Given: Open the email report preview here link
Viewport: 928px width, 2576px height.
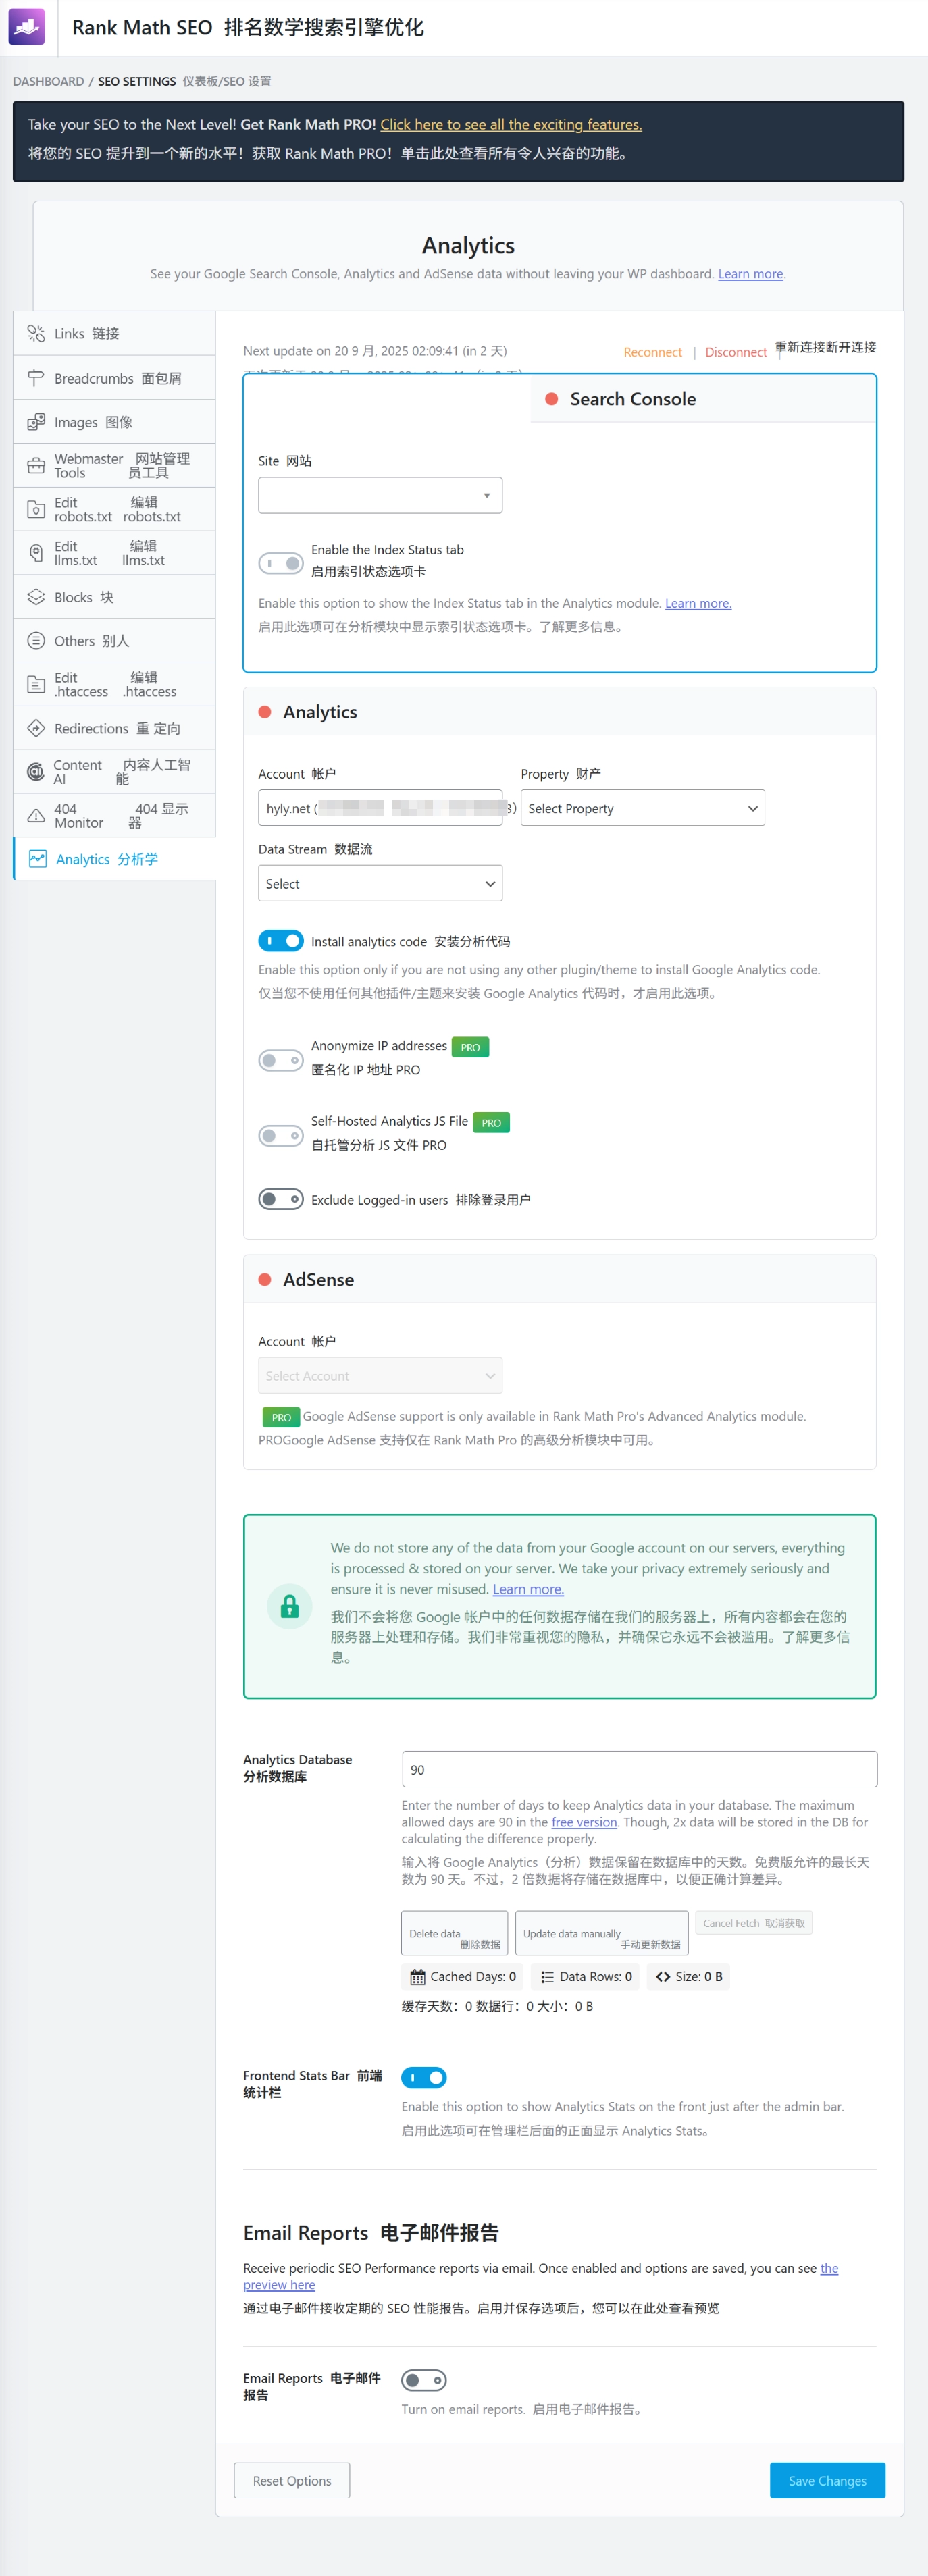Looking at the screenshot, I should point(279,2284).
